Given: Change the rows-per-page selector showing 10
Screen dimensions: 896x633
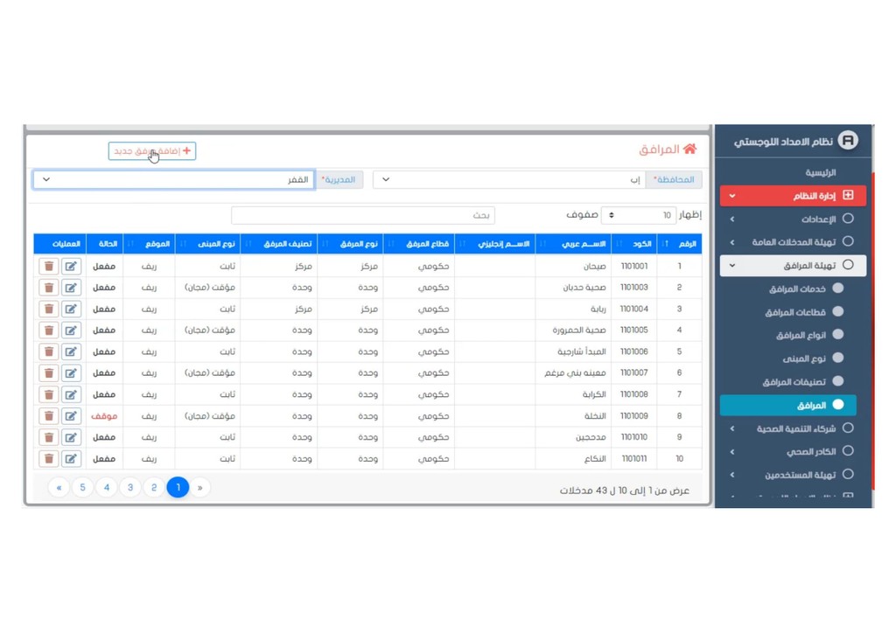Looking at the screenshot, I should pyautogui.click(x=639, y=215).
